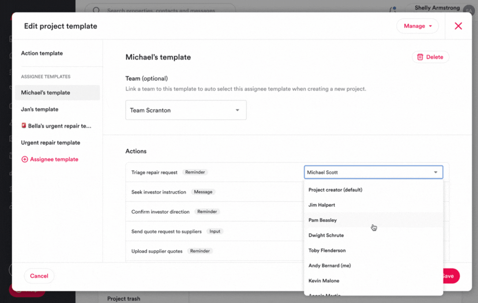Click the Message tag on Seek investor instruction

(x=203, y=192)
